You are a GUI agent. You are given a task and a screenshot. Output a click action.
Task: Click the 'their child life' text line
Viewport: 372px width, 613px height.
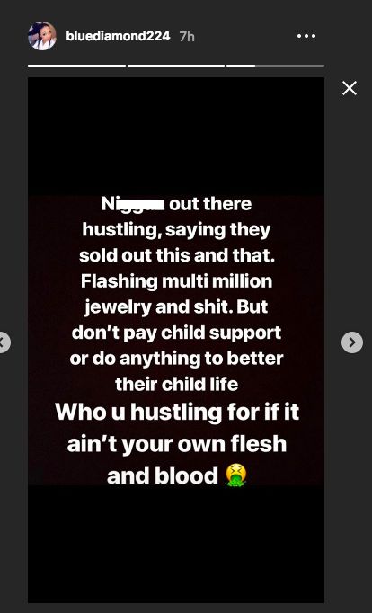(x=177, y=385)
